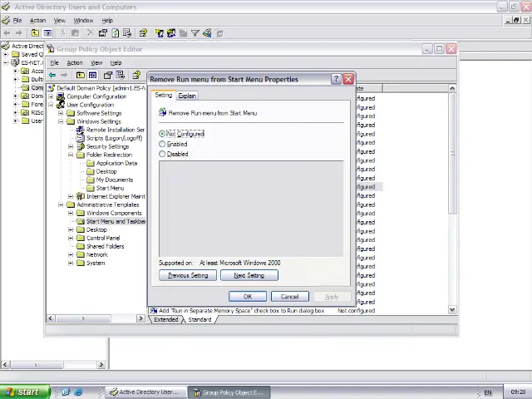The height and width of the screenshot is (399, 532).
Task: Select My Documents under Folder Redirection
Action: 115,180
